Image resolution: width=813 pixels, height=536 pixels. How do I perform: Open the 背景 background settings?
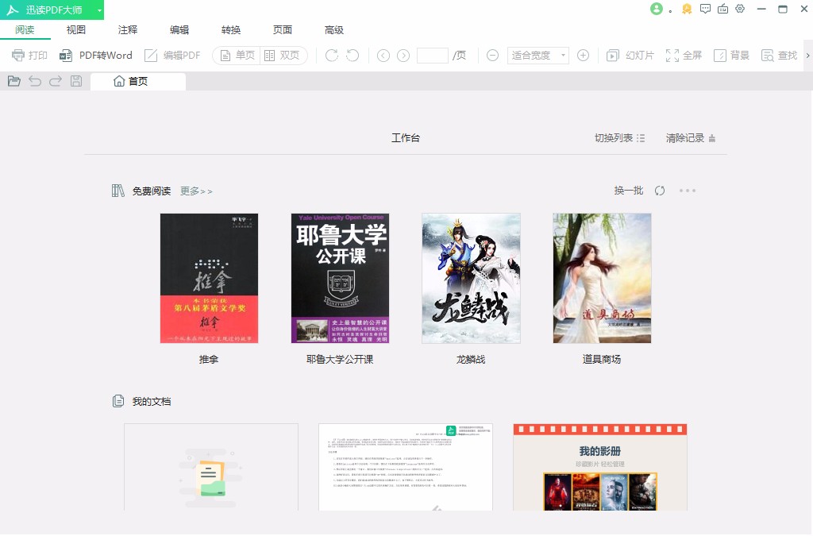point(731,55)
